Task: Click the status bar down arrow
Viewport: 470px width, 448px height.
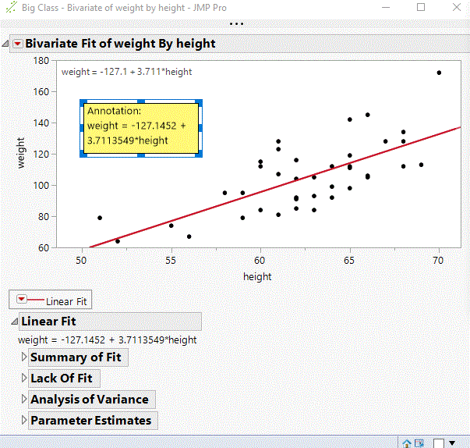Action: coord(452,443)
